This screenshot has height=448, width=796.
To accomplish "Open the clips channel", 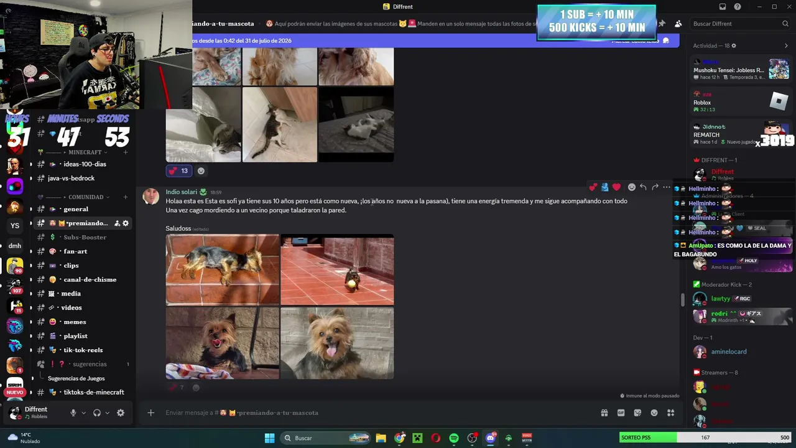I will click(83, 265).
